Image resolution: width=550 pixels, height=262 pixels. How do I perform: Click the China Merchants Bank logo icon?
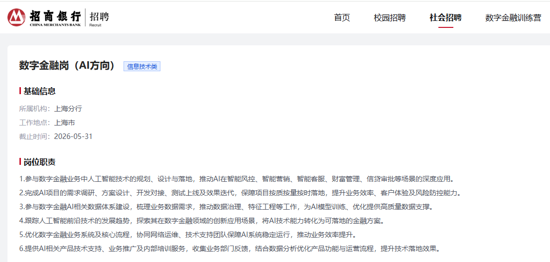coord(16,17)
